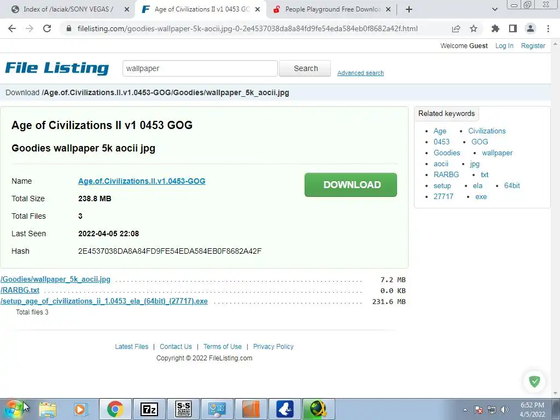Open the /RARBG.txt file link
This screenshot has width=560, height=420.
point(20,290)
